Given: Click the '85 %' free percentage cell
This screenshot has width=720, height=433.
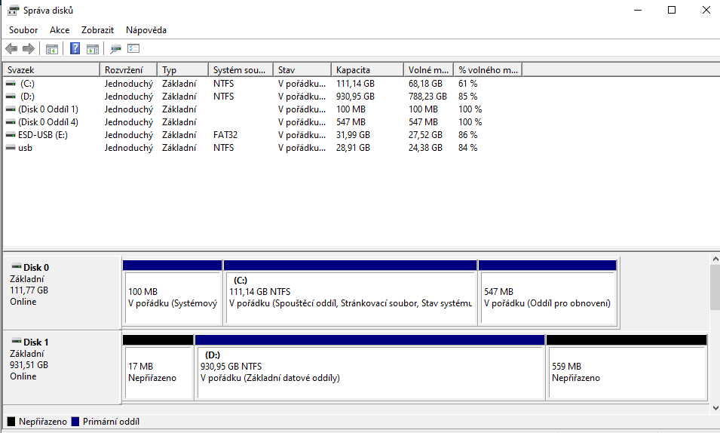Looking at the screenshot, I should click(x=468, y=97).
